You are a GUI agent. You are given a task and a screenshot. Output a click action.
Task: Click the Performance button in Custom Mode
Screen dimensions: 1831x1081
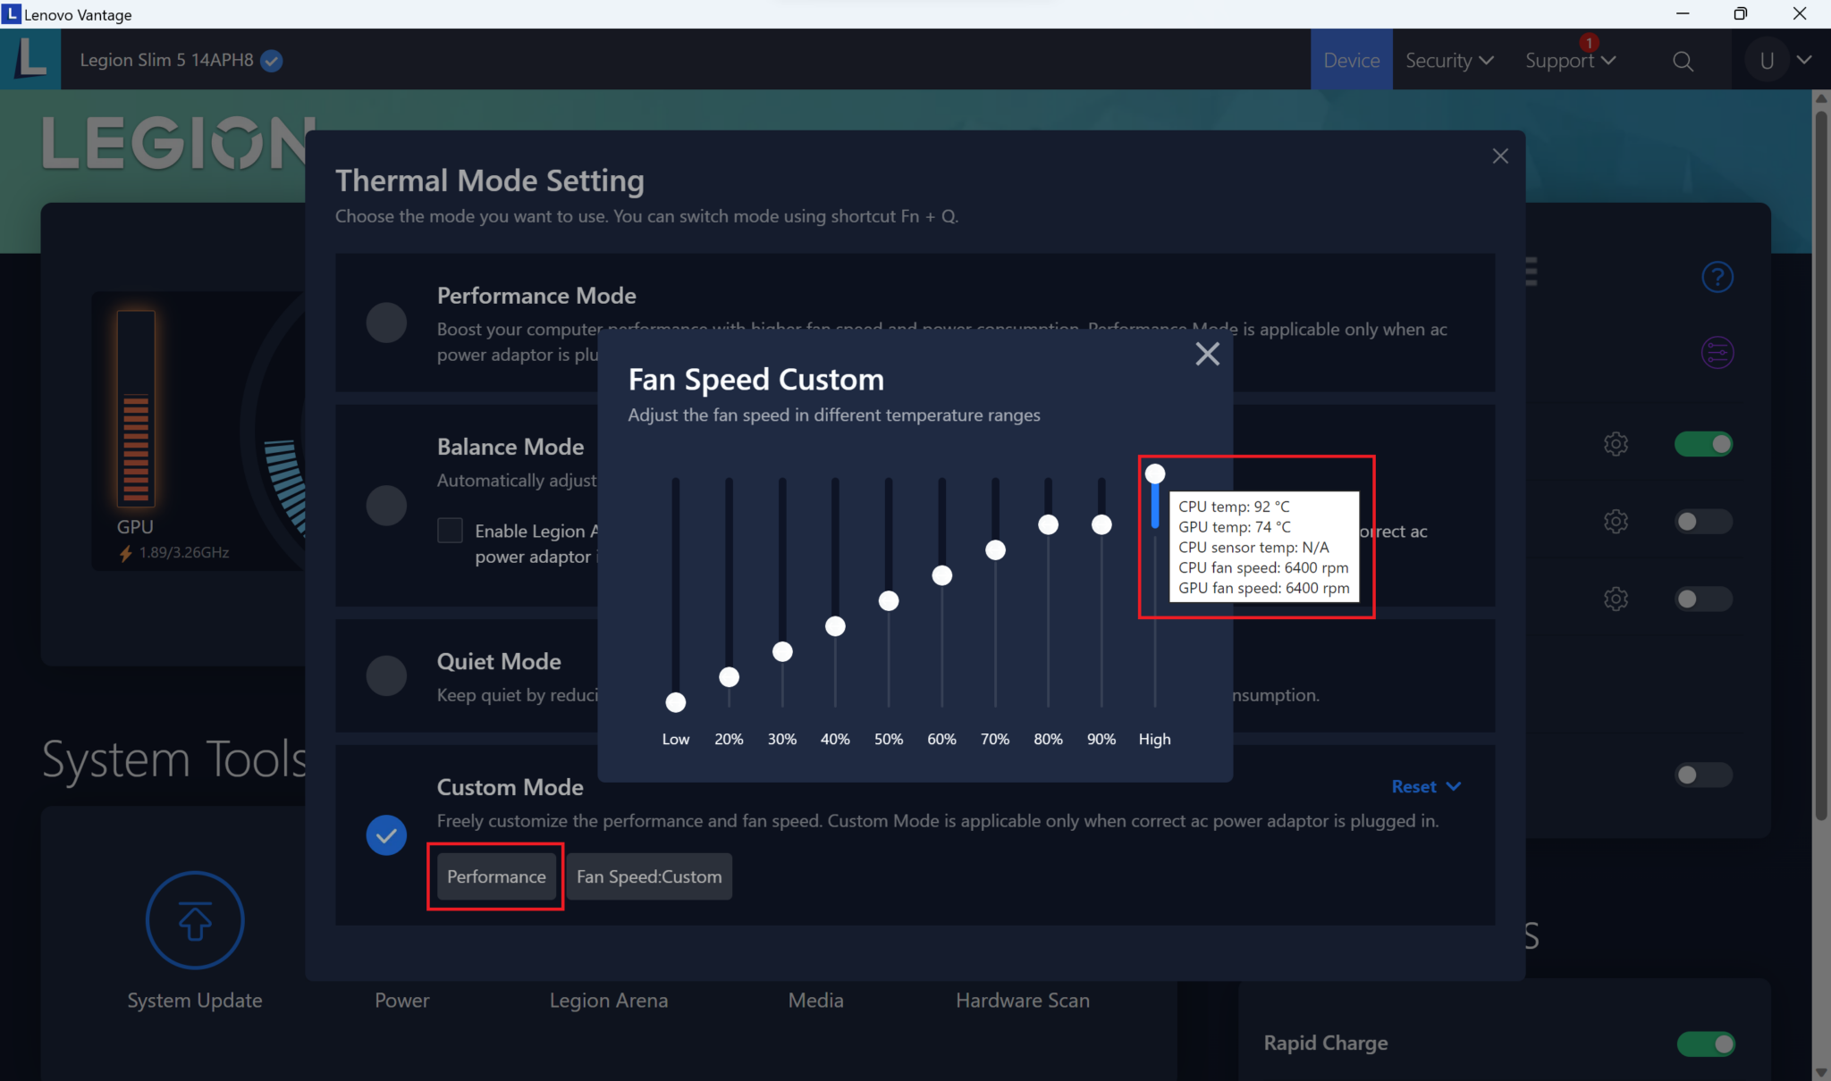pos(496,876)
